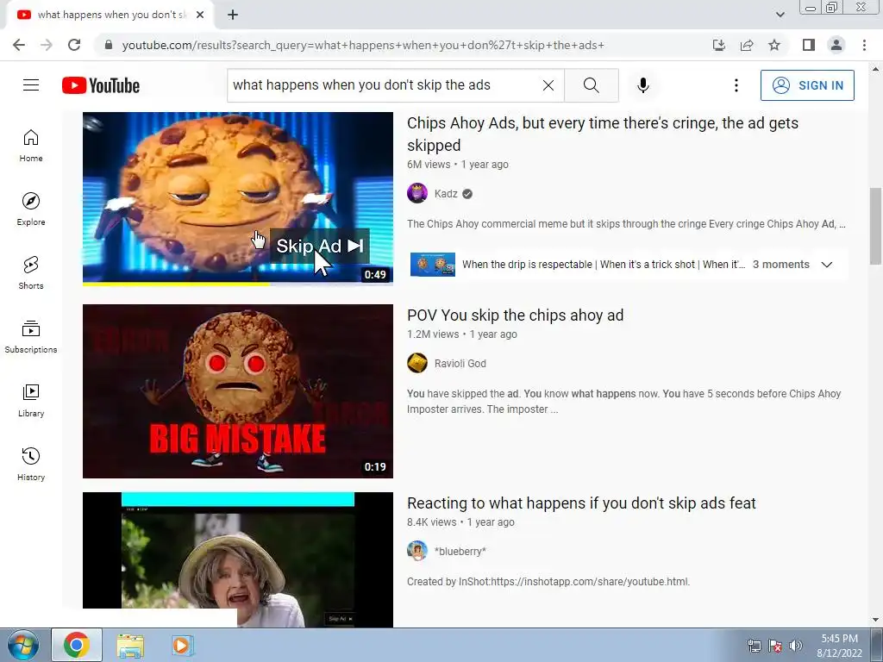Open the Chrome three-dot menu

click(x=864, y=45)
